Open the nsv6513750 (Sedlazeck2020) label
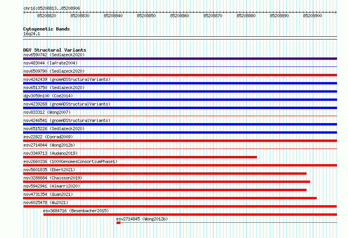 (x=54, y=88)
